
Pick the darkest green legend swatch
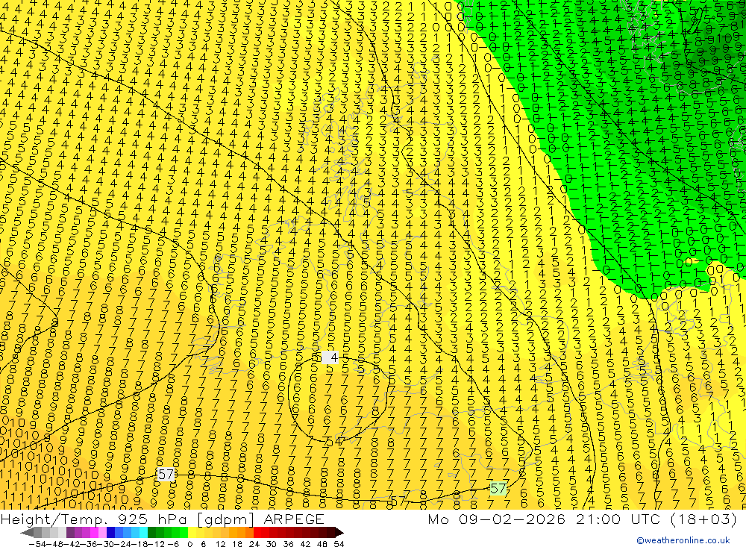151,532
